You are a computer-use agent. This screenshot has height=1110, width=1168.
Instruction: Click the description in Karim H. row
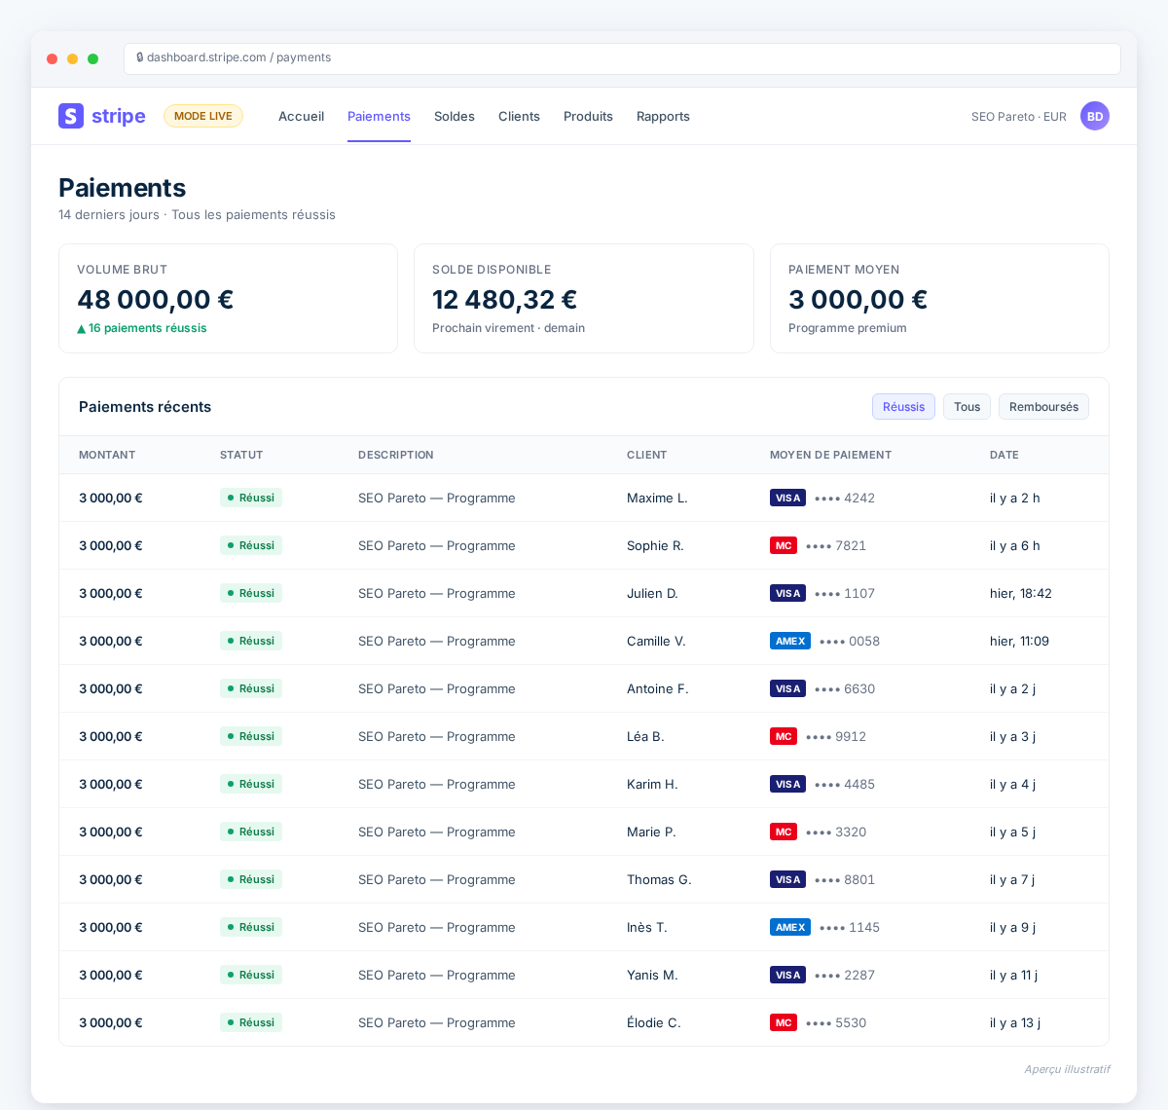(x=437, y=784)
